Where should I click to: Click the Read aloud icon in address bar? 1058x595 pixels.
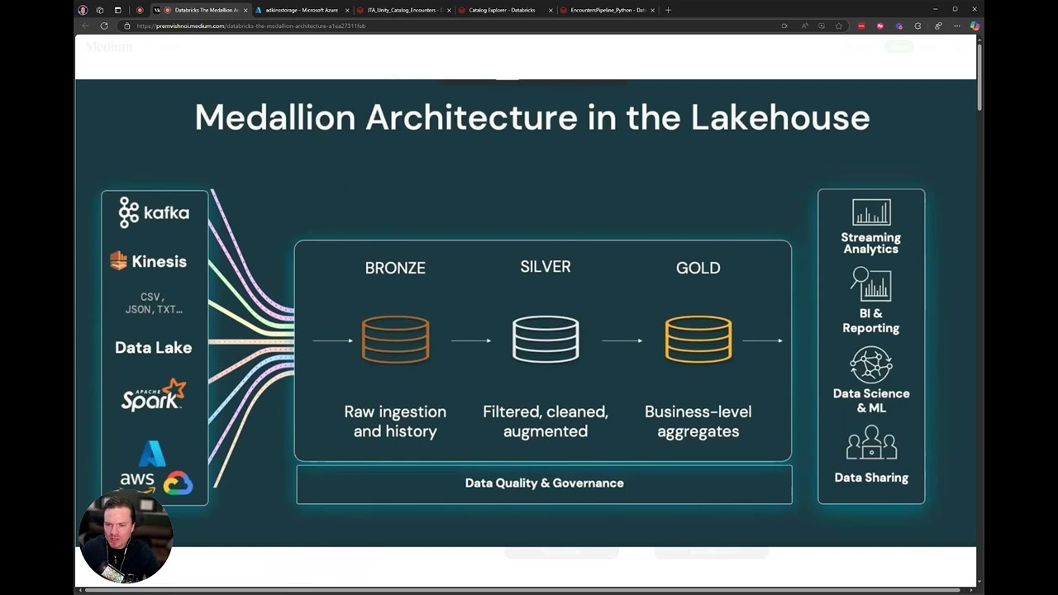click(804, 26)
